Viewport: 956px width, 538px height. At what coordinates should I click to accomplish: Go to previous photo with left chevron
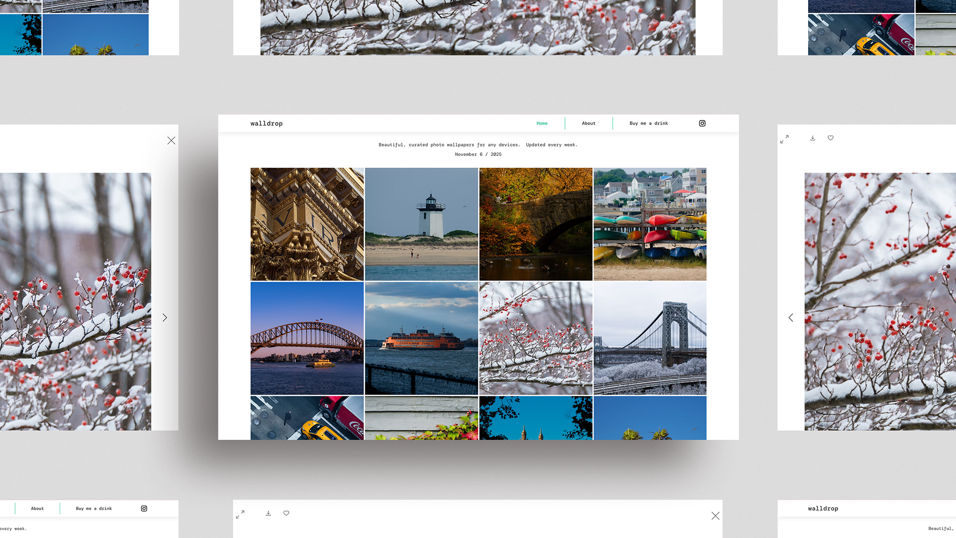[x=791, y=318]
